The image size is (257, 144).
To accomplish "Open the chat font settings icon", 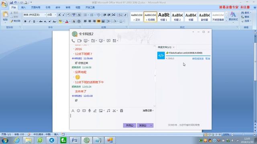I will (73, 111).
